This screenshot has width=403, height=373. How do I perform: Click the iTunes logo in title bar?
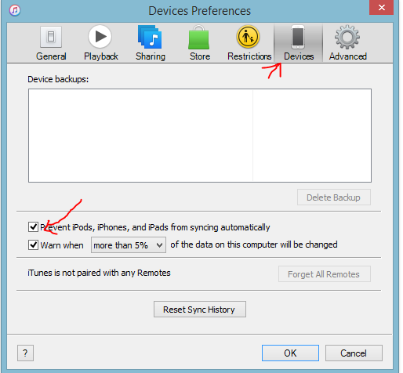click(x=15, y=10)
